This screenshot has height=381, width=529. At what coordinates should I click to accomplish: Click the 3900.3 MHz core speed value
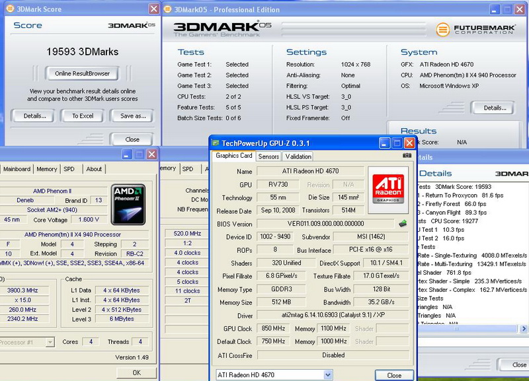[22, 291]
